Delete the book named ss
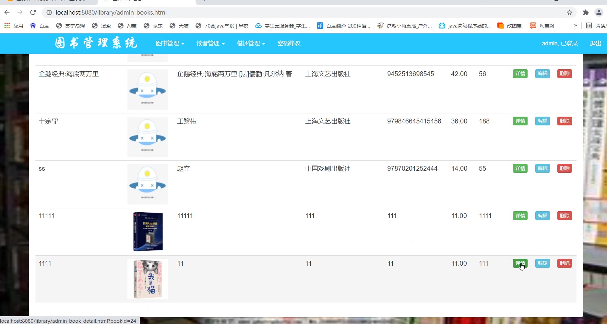607x324 pixels. pyautogui.click(x=565, y=168)
